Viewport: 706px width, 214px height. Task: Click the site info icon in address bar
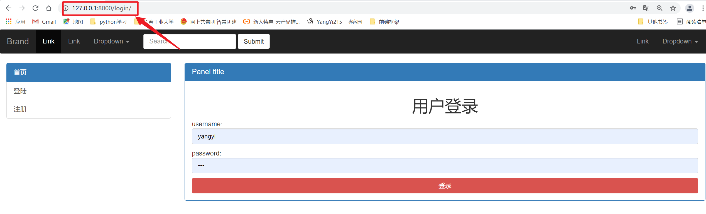(66, 8)
